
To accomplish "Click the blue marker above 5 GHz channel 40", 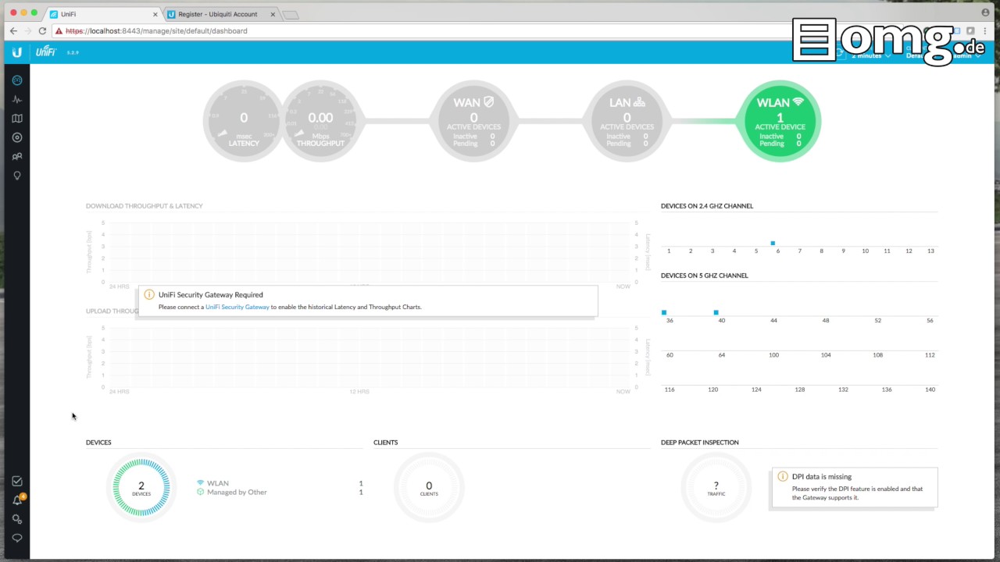I will (716, 313).
